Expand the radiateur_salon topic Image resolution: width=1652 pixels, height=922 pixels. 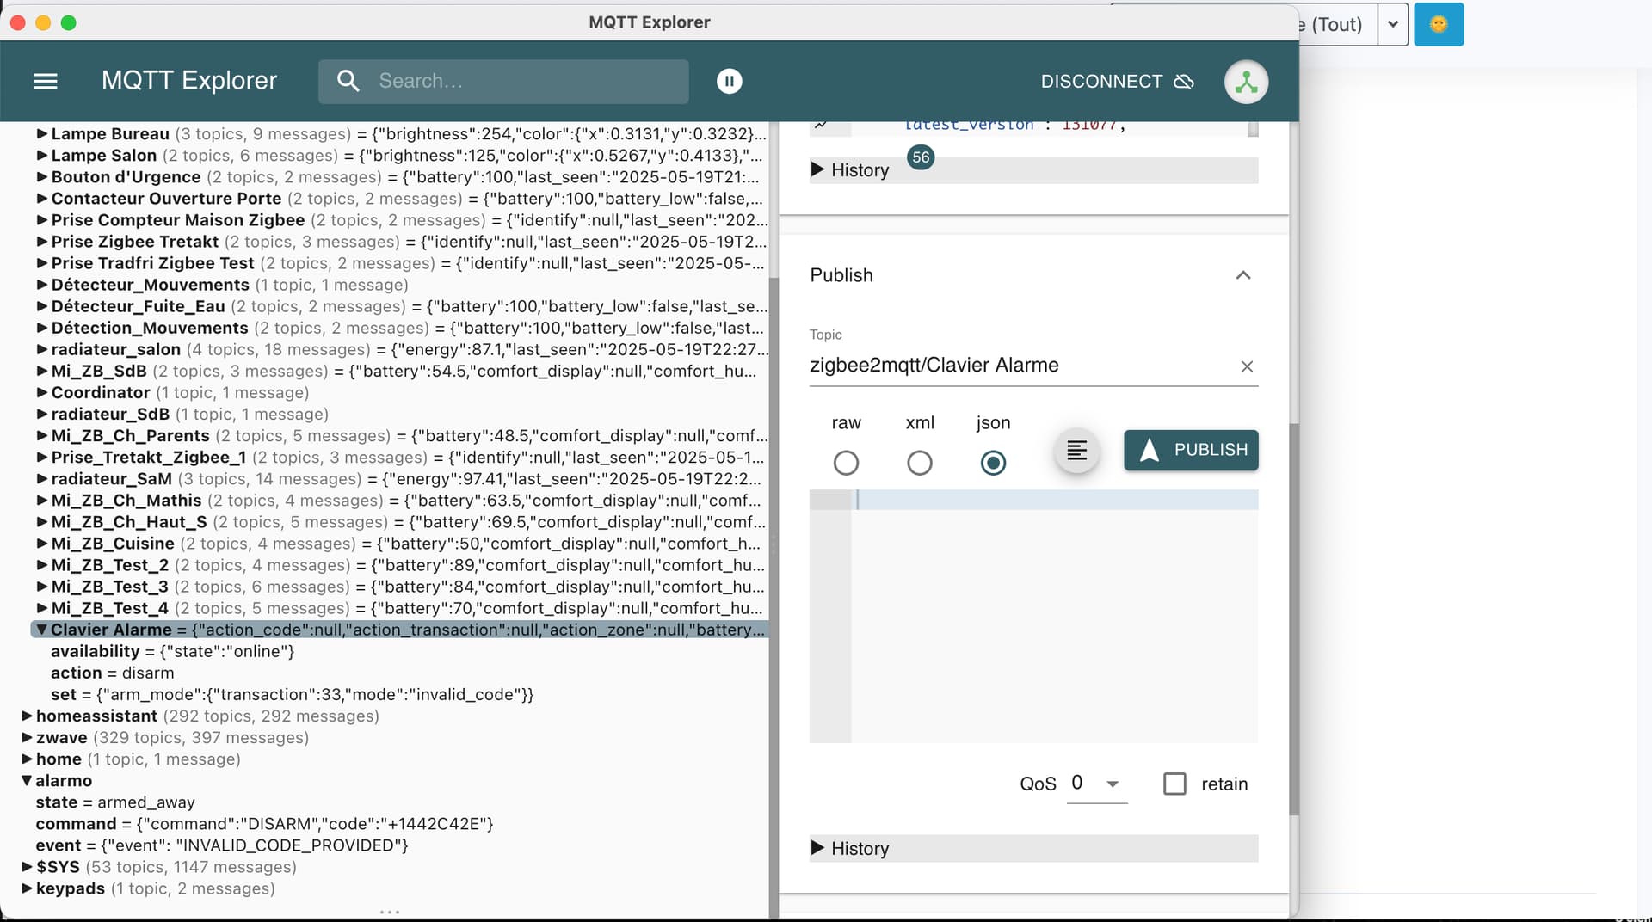41,349
